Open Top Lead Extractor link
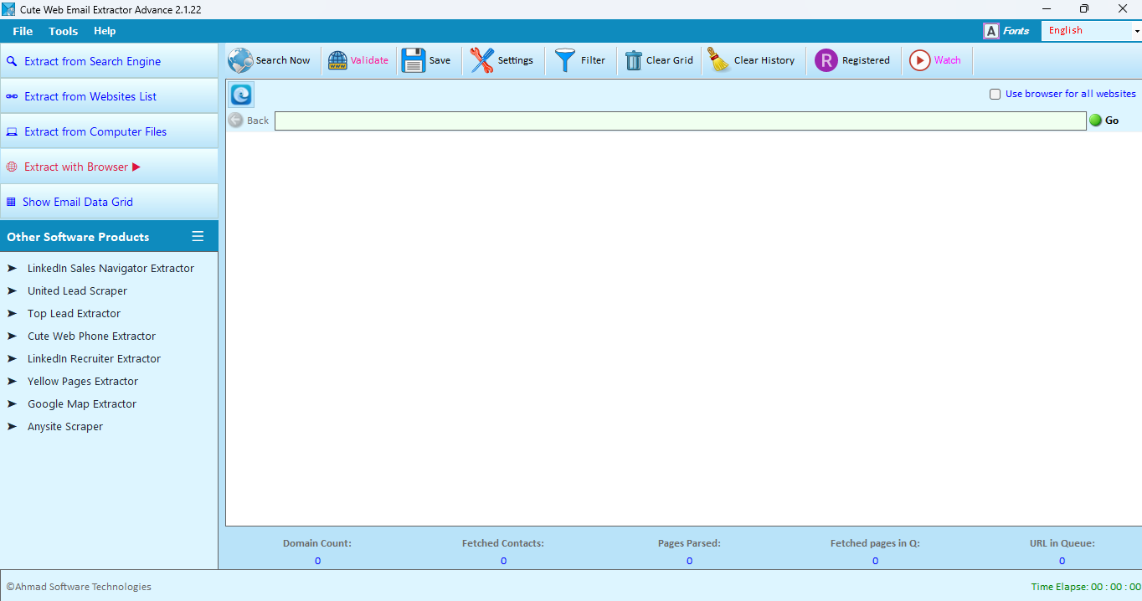Screen dimensions: 1142x601 (x=74, y=313)
